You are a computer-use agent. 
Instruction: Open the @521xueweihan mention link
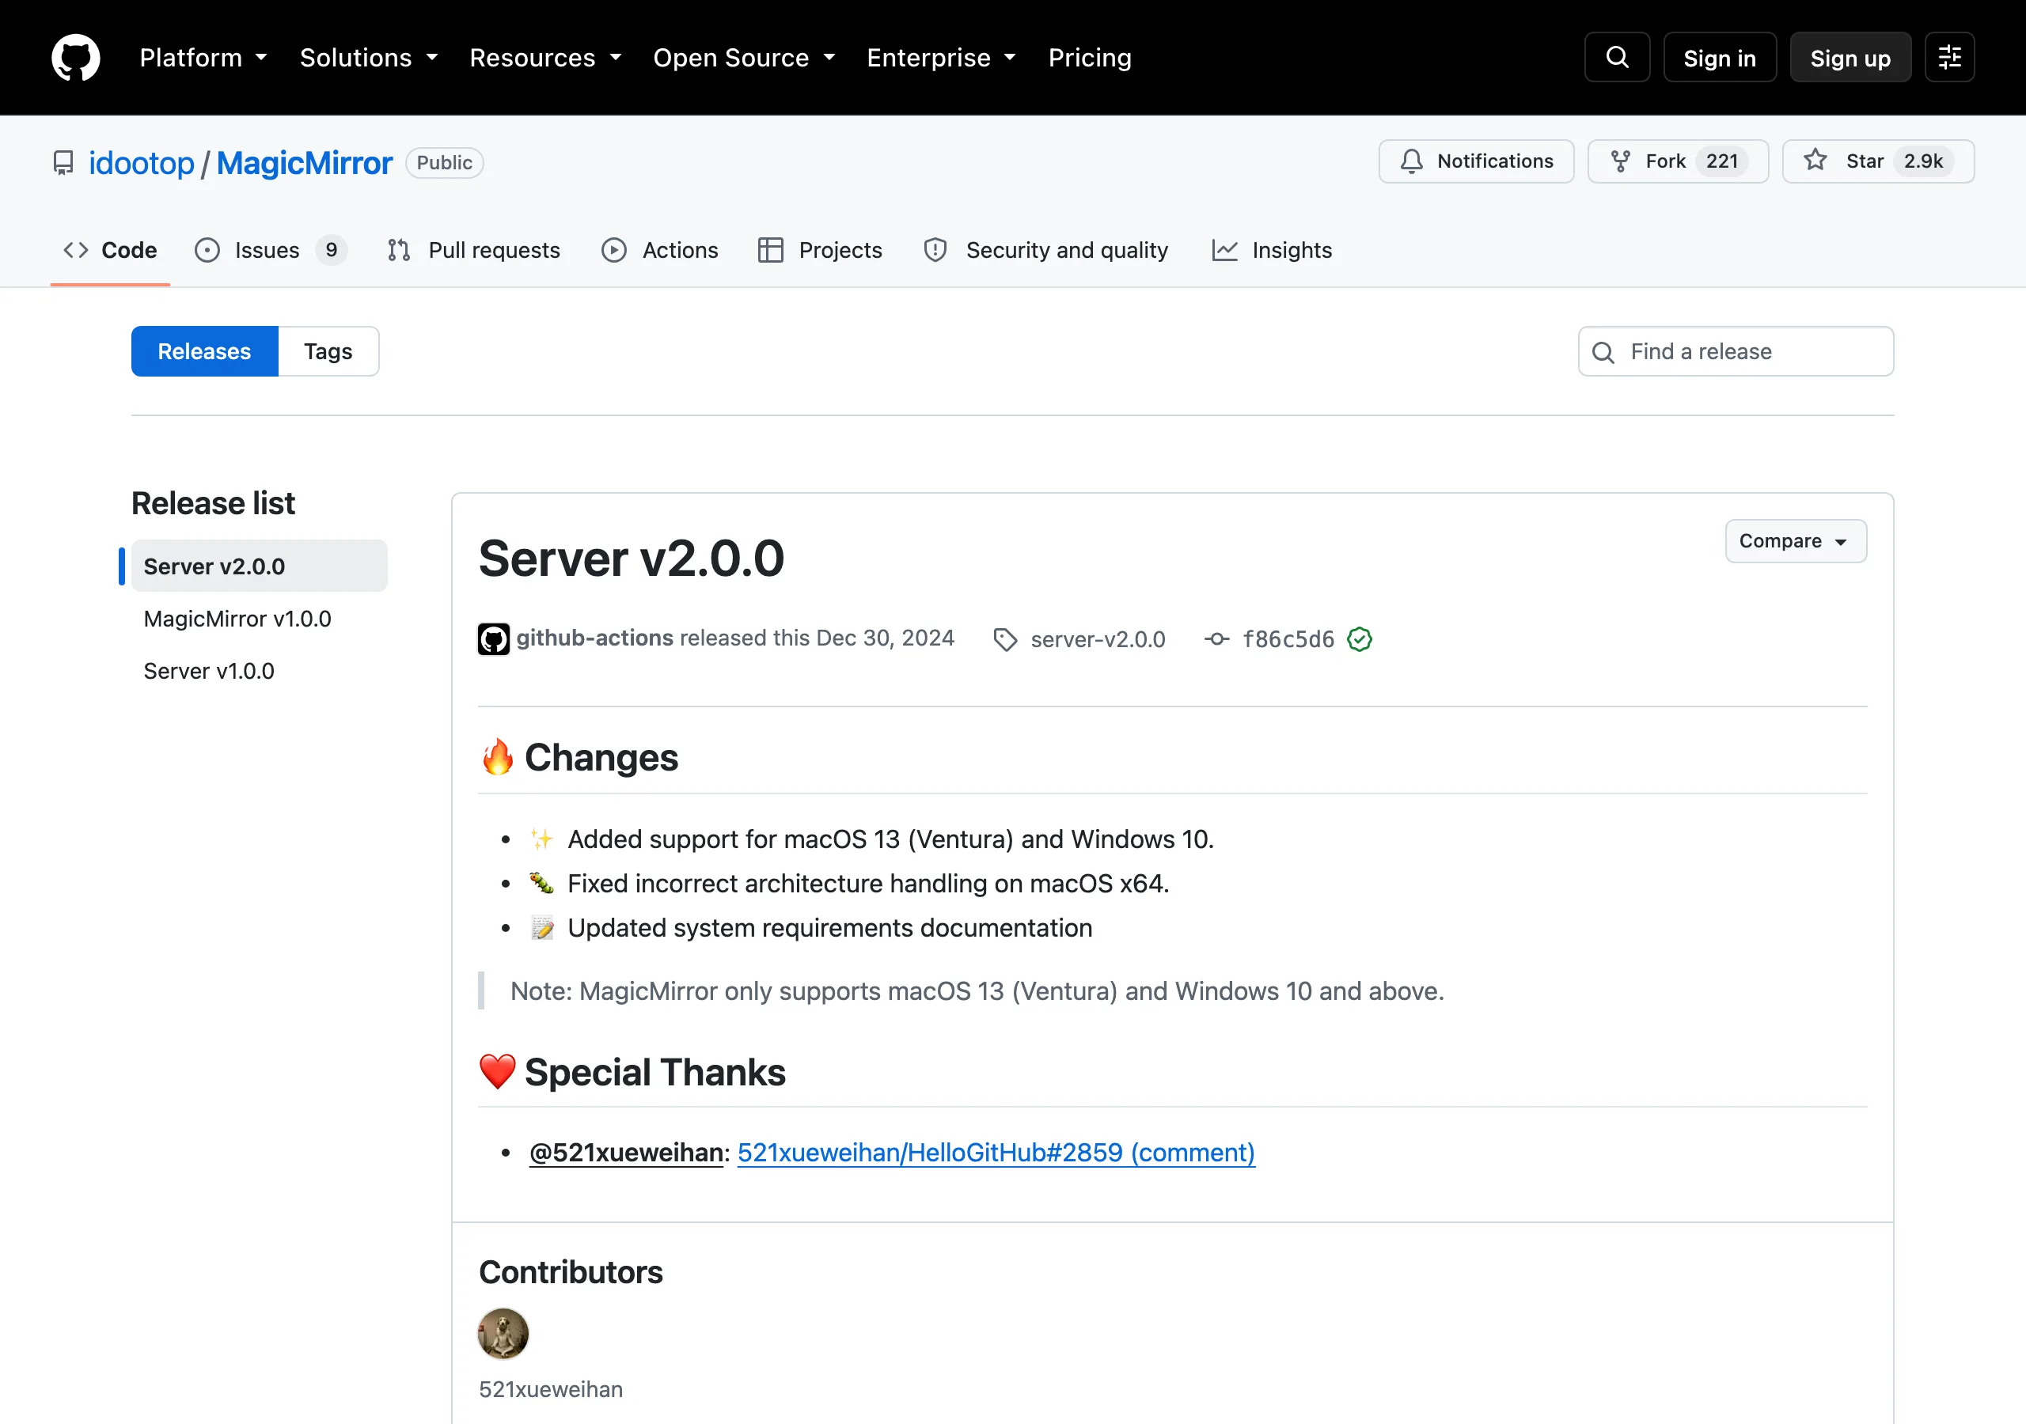click(x=627, y=1153)
